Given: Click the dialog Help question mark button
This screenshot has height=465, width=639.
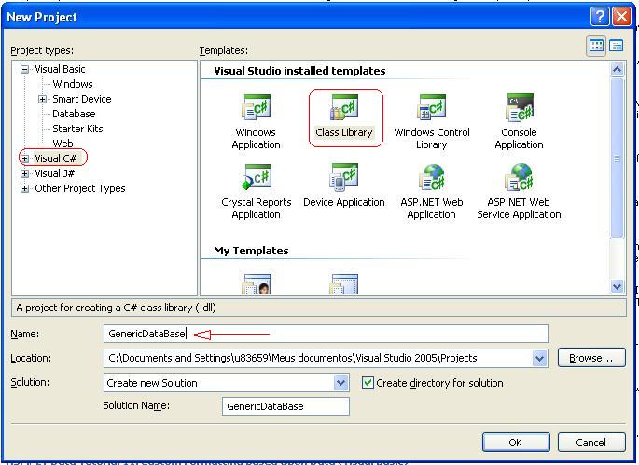Looking at the screenshot, I should pyautogui.click(x=600, y=17).
